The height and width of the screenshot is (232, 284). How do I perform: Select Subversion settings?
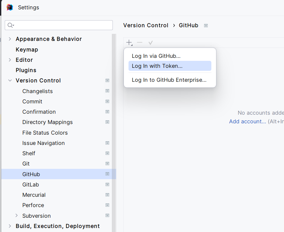(x=36, y=216)
